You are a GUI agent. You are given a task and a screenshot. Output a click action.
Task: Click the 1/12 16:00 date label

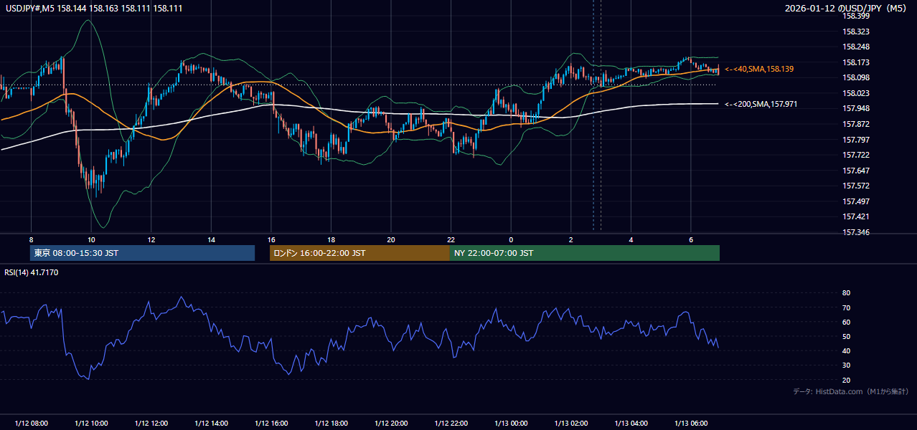coord(271,423)
